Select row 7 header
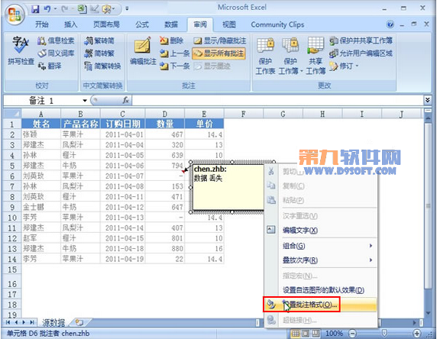437x339 pixels. (12, 186)
